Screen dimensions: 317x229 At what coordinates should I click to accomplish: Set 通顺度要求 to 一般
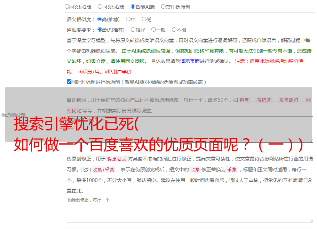point(153,30)
